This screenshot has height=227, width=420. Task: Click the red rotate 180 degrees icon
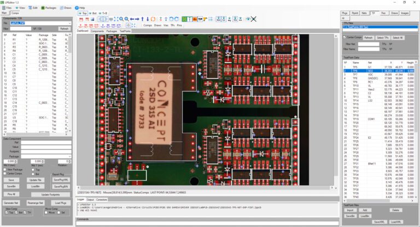(91, 26)
